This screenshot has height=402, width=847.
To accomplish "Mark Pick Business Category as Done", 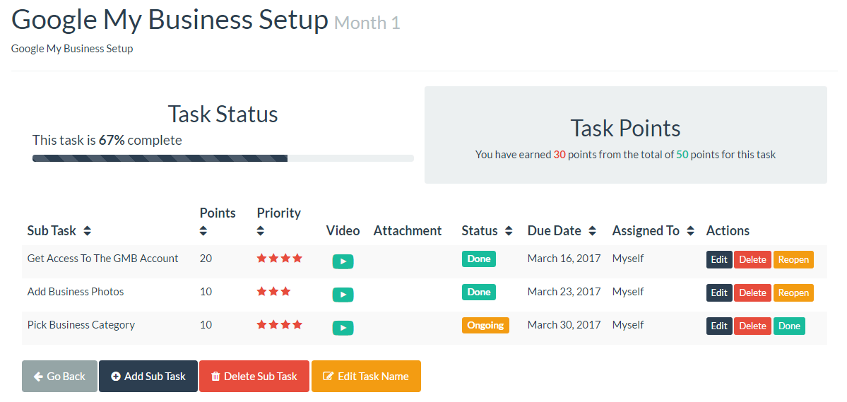I will tap(789, 326).
